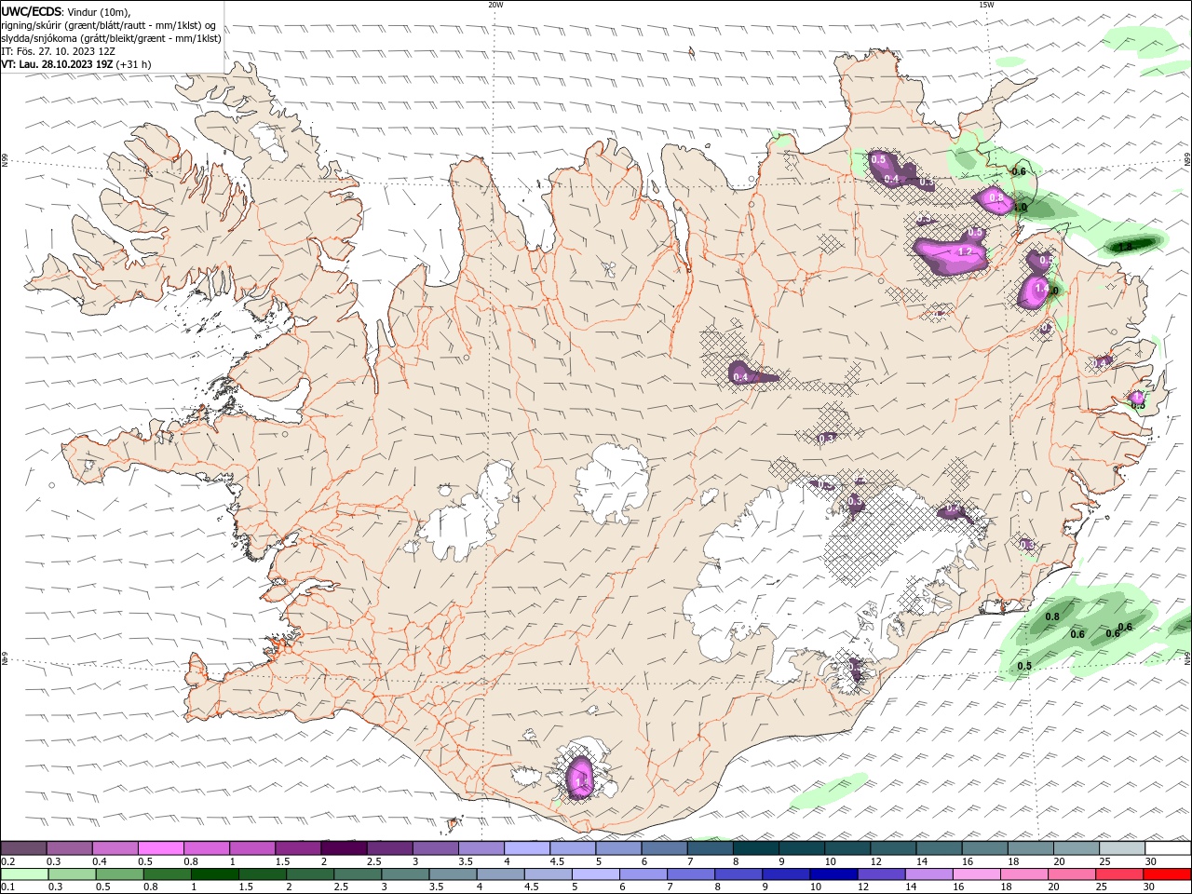
Task: Click the 'rigning/skúrir (grænt/blátt/rautt' legend description line
Action: [109, 25]
